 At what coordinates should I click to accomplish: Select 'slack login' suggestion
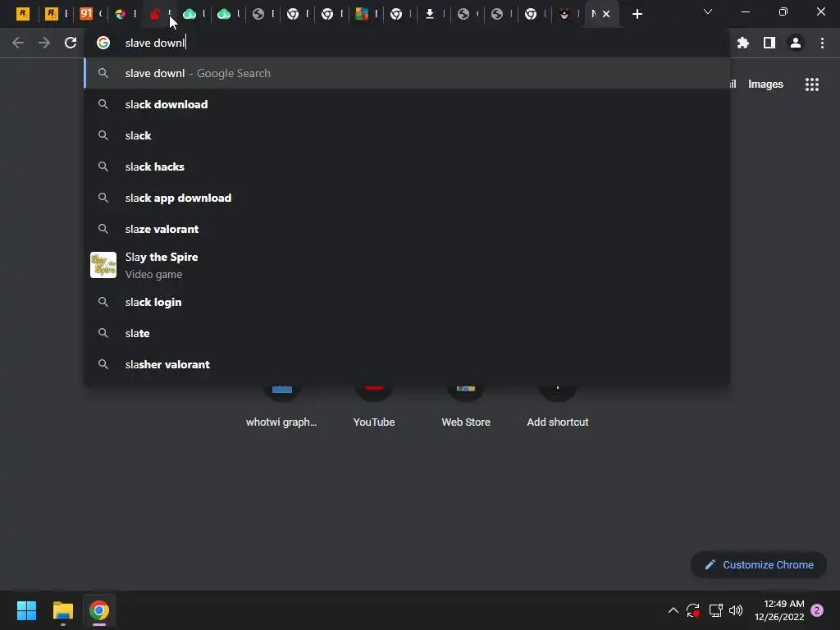pyautogui.click(x=407, y=302)
